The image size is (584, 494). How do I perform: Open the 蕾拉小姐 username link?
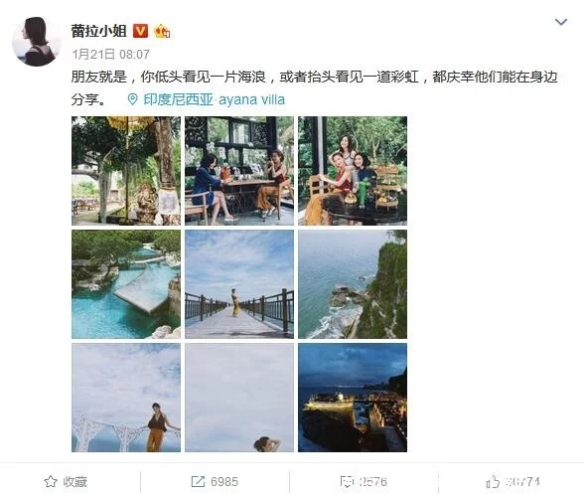tap(99, 31)
